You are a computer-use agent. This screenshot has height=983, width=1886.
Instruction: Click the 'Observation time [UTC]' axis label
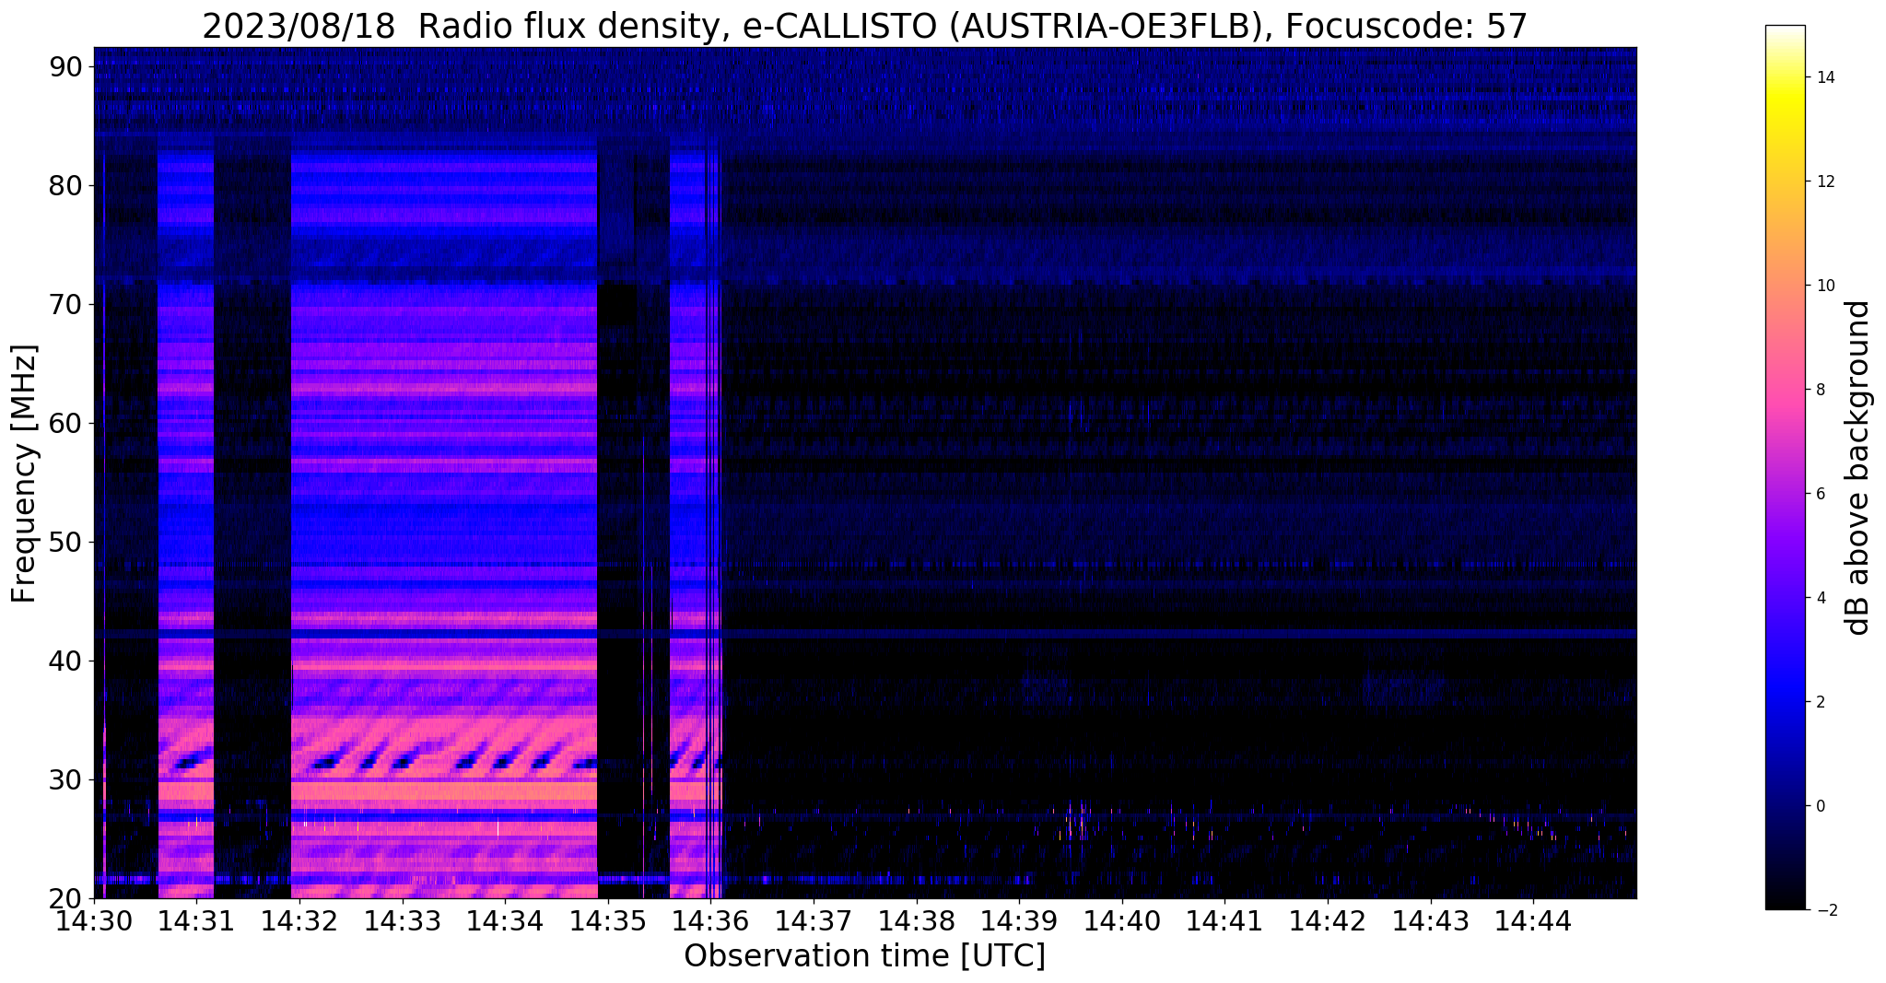coord(864,955)
